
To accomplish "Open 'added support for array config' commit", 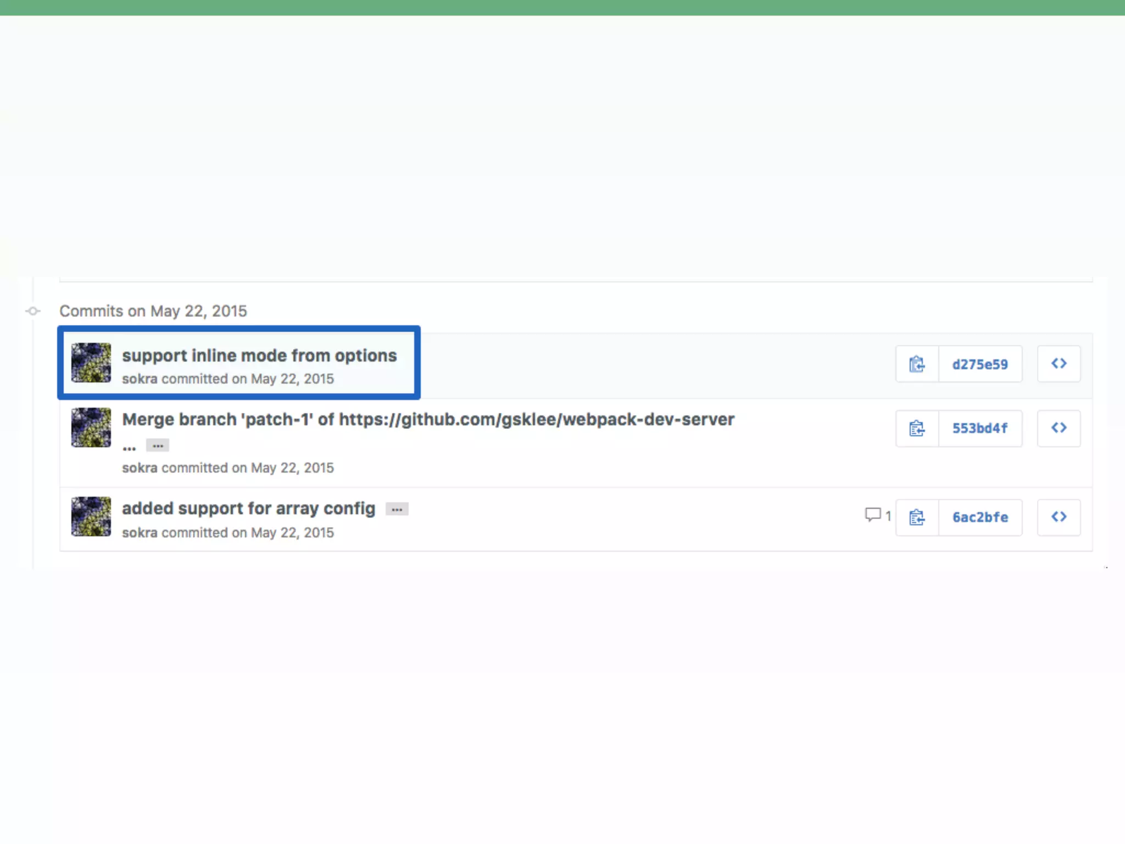I will pyautogui.click(x=248, y=508).
